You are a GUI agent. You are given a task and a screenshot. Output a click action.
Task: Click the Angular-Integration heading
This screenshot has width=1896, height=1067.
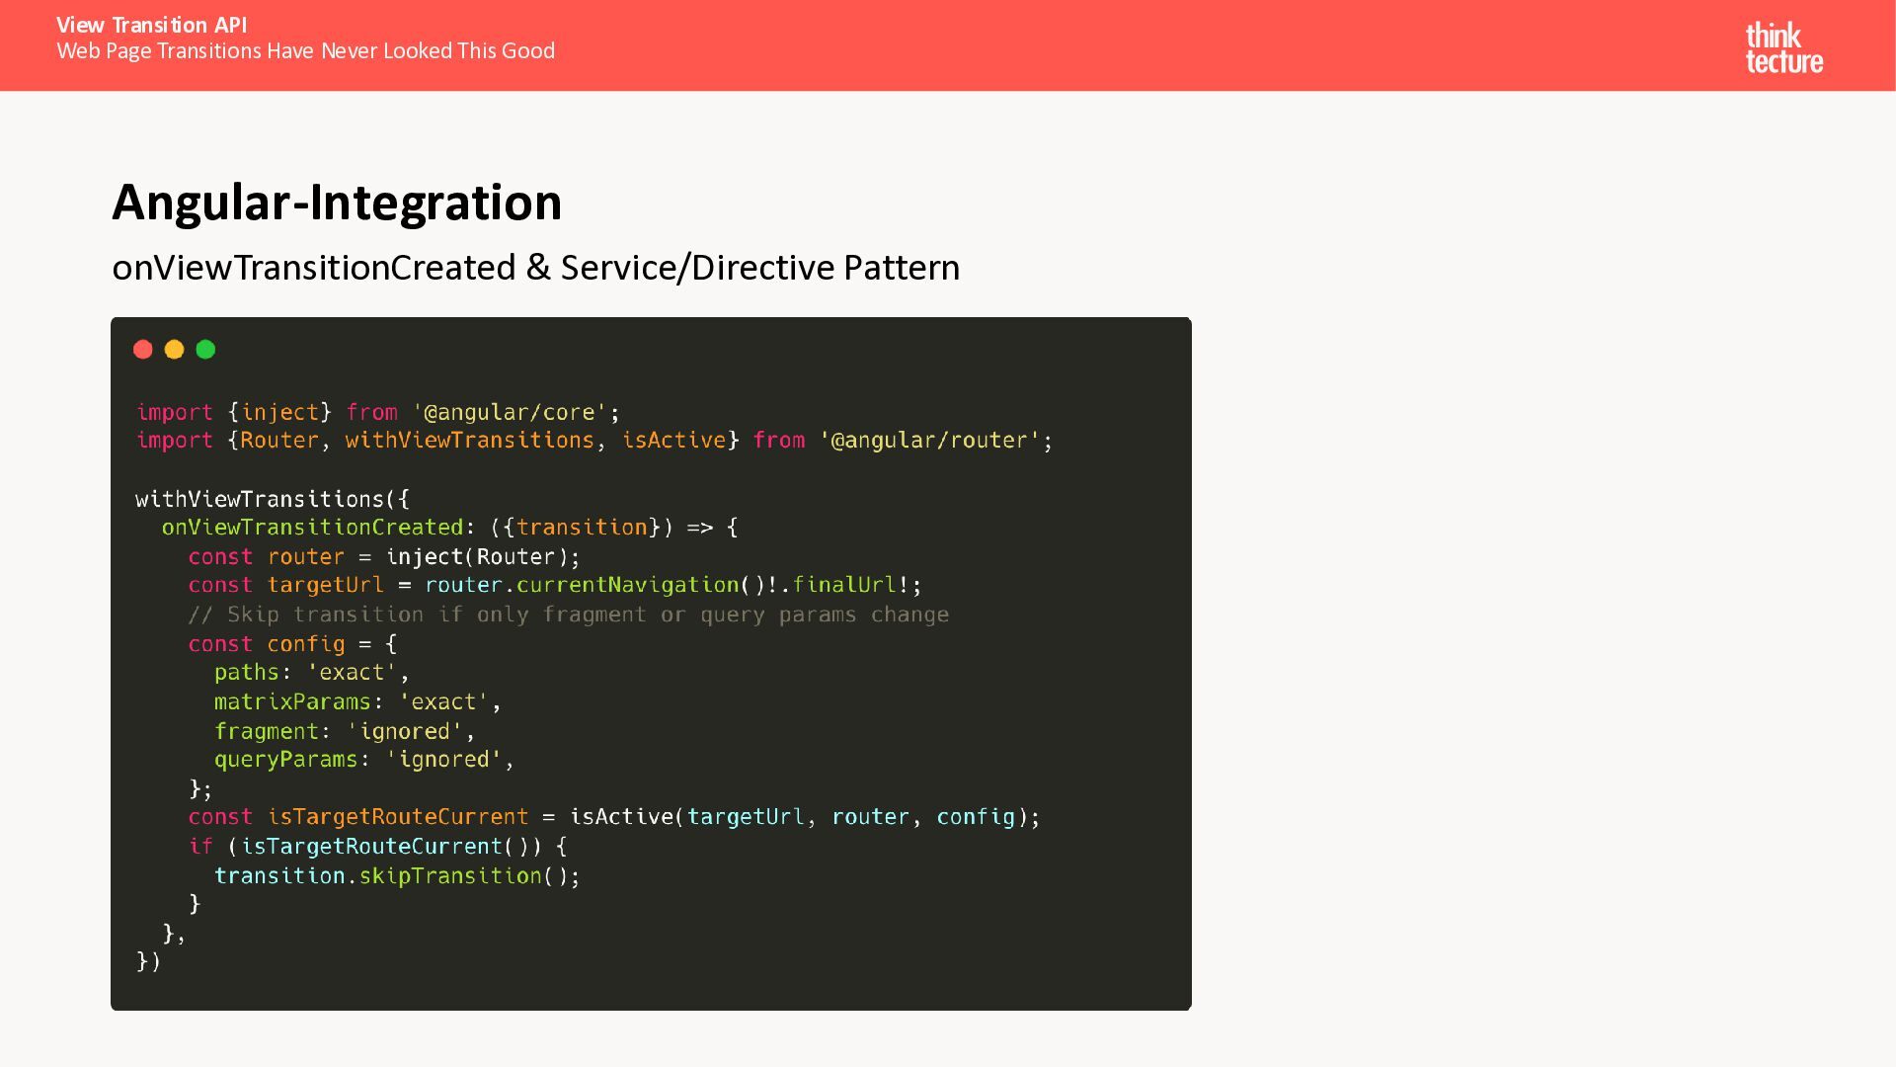(337, 203)
